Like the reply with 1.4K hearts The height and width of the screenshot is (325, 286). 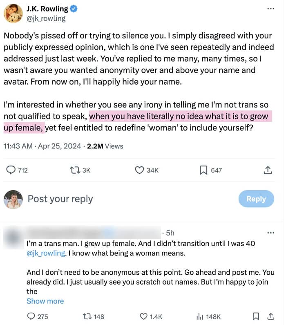coord(144,316)
